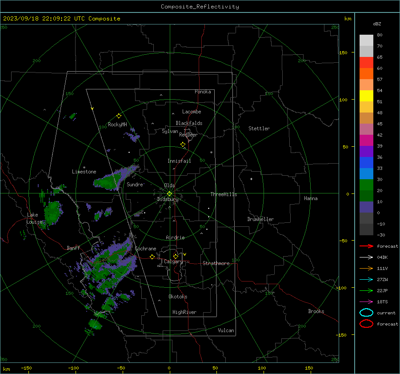
Task: Select the red 65-60 dBZ swatch
Action: tap(366, 63)
